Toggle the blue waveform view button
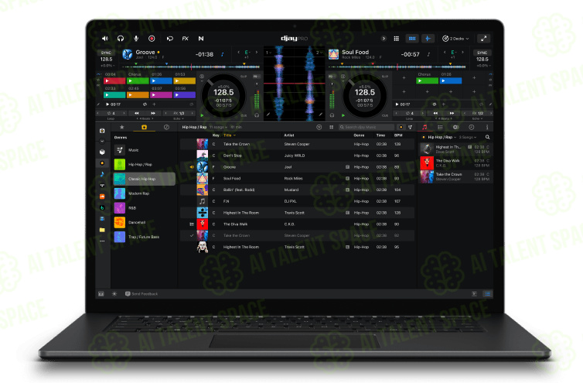The image size is (583, 383). tap(428, 39)
